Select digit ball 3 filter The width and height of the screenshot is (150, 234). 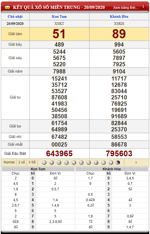(66, 162)
